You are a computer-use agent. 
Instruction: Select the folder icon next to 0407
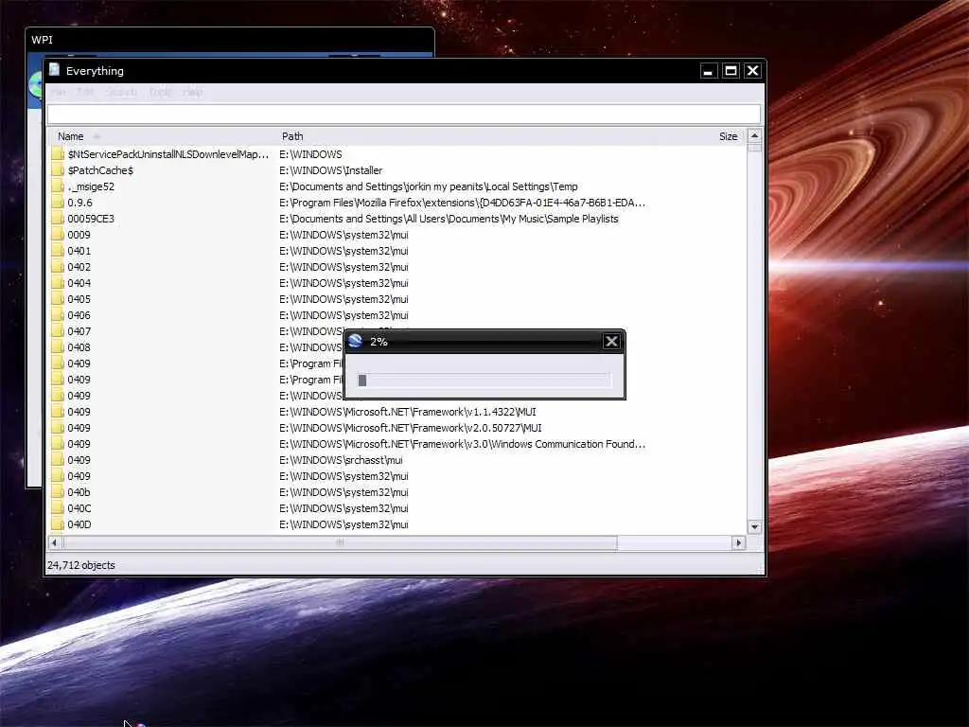point(58,330)
